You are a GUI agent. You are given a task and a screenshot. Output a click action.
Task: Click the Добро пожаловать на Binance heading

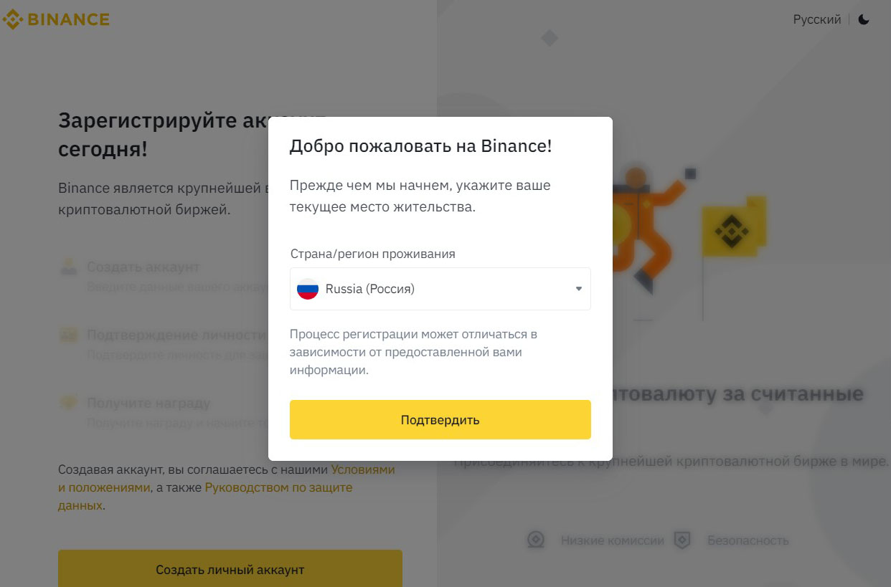coord(420,146)
